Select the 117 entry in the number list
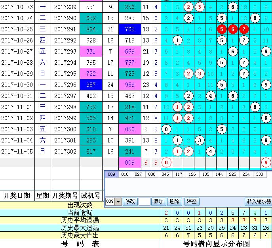This screenshot has width=272, height=248. pos(179,174)
